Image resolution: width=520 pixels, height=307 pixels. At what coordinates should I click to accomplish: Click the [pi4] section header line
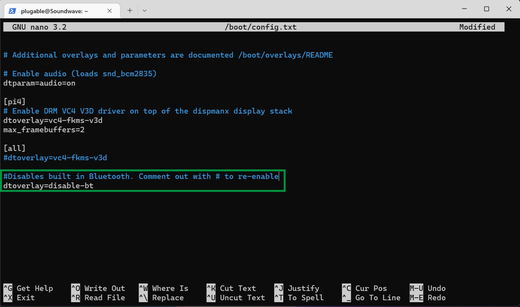(15, 102)
